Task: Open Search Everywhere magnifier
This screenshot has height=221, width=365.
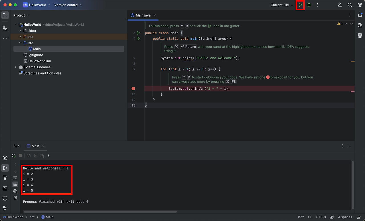Action: [x=350, y=5]
